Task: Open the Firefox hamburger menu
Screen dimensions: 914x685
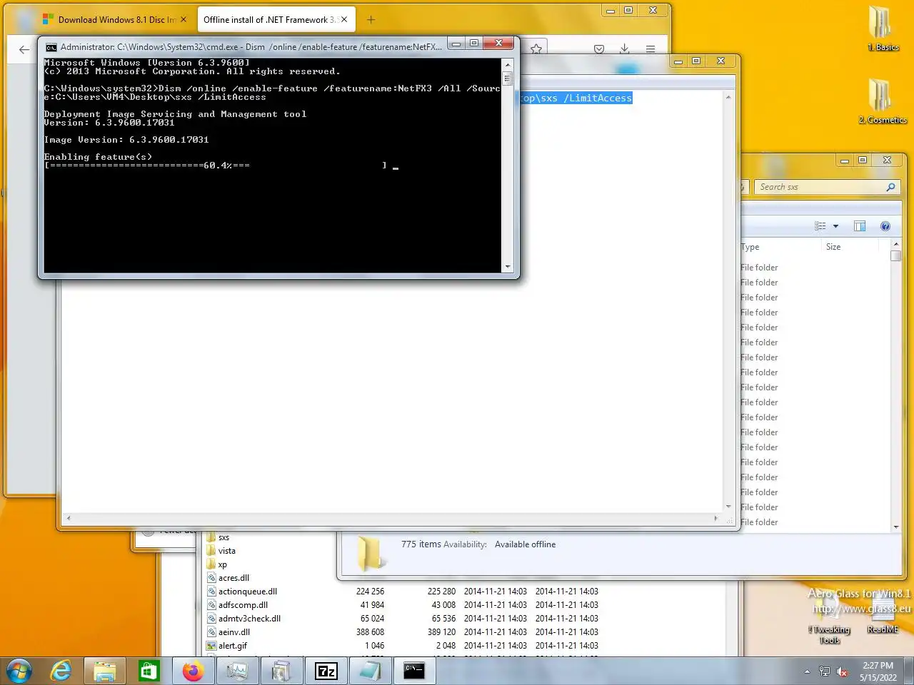Action: (651, 49)
